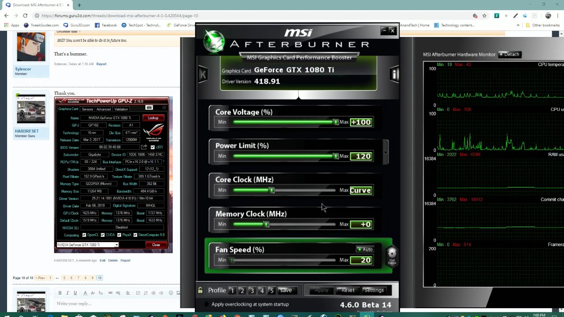The height and width of the screenshot is (317, 564).
Task: Click Delete link under HARDRESET post
Action: tap(113, 260)
